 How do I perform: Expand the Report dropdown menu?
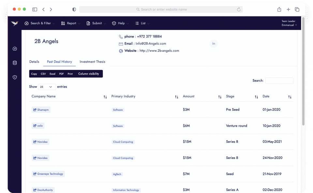click(70, 24)
